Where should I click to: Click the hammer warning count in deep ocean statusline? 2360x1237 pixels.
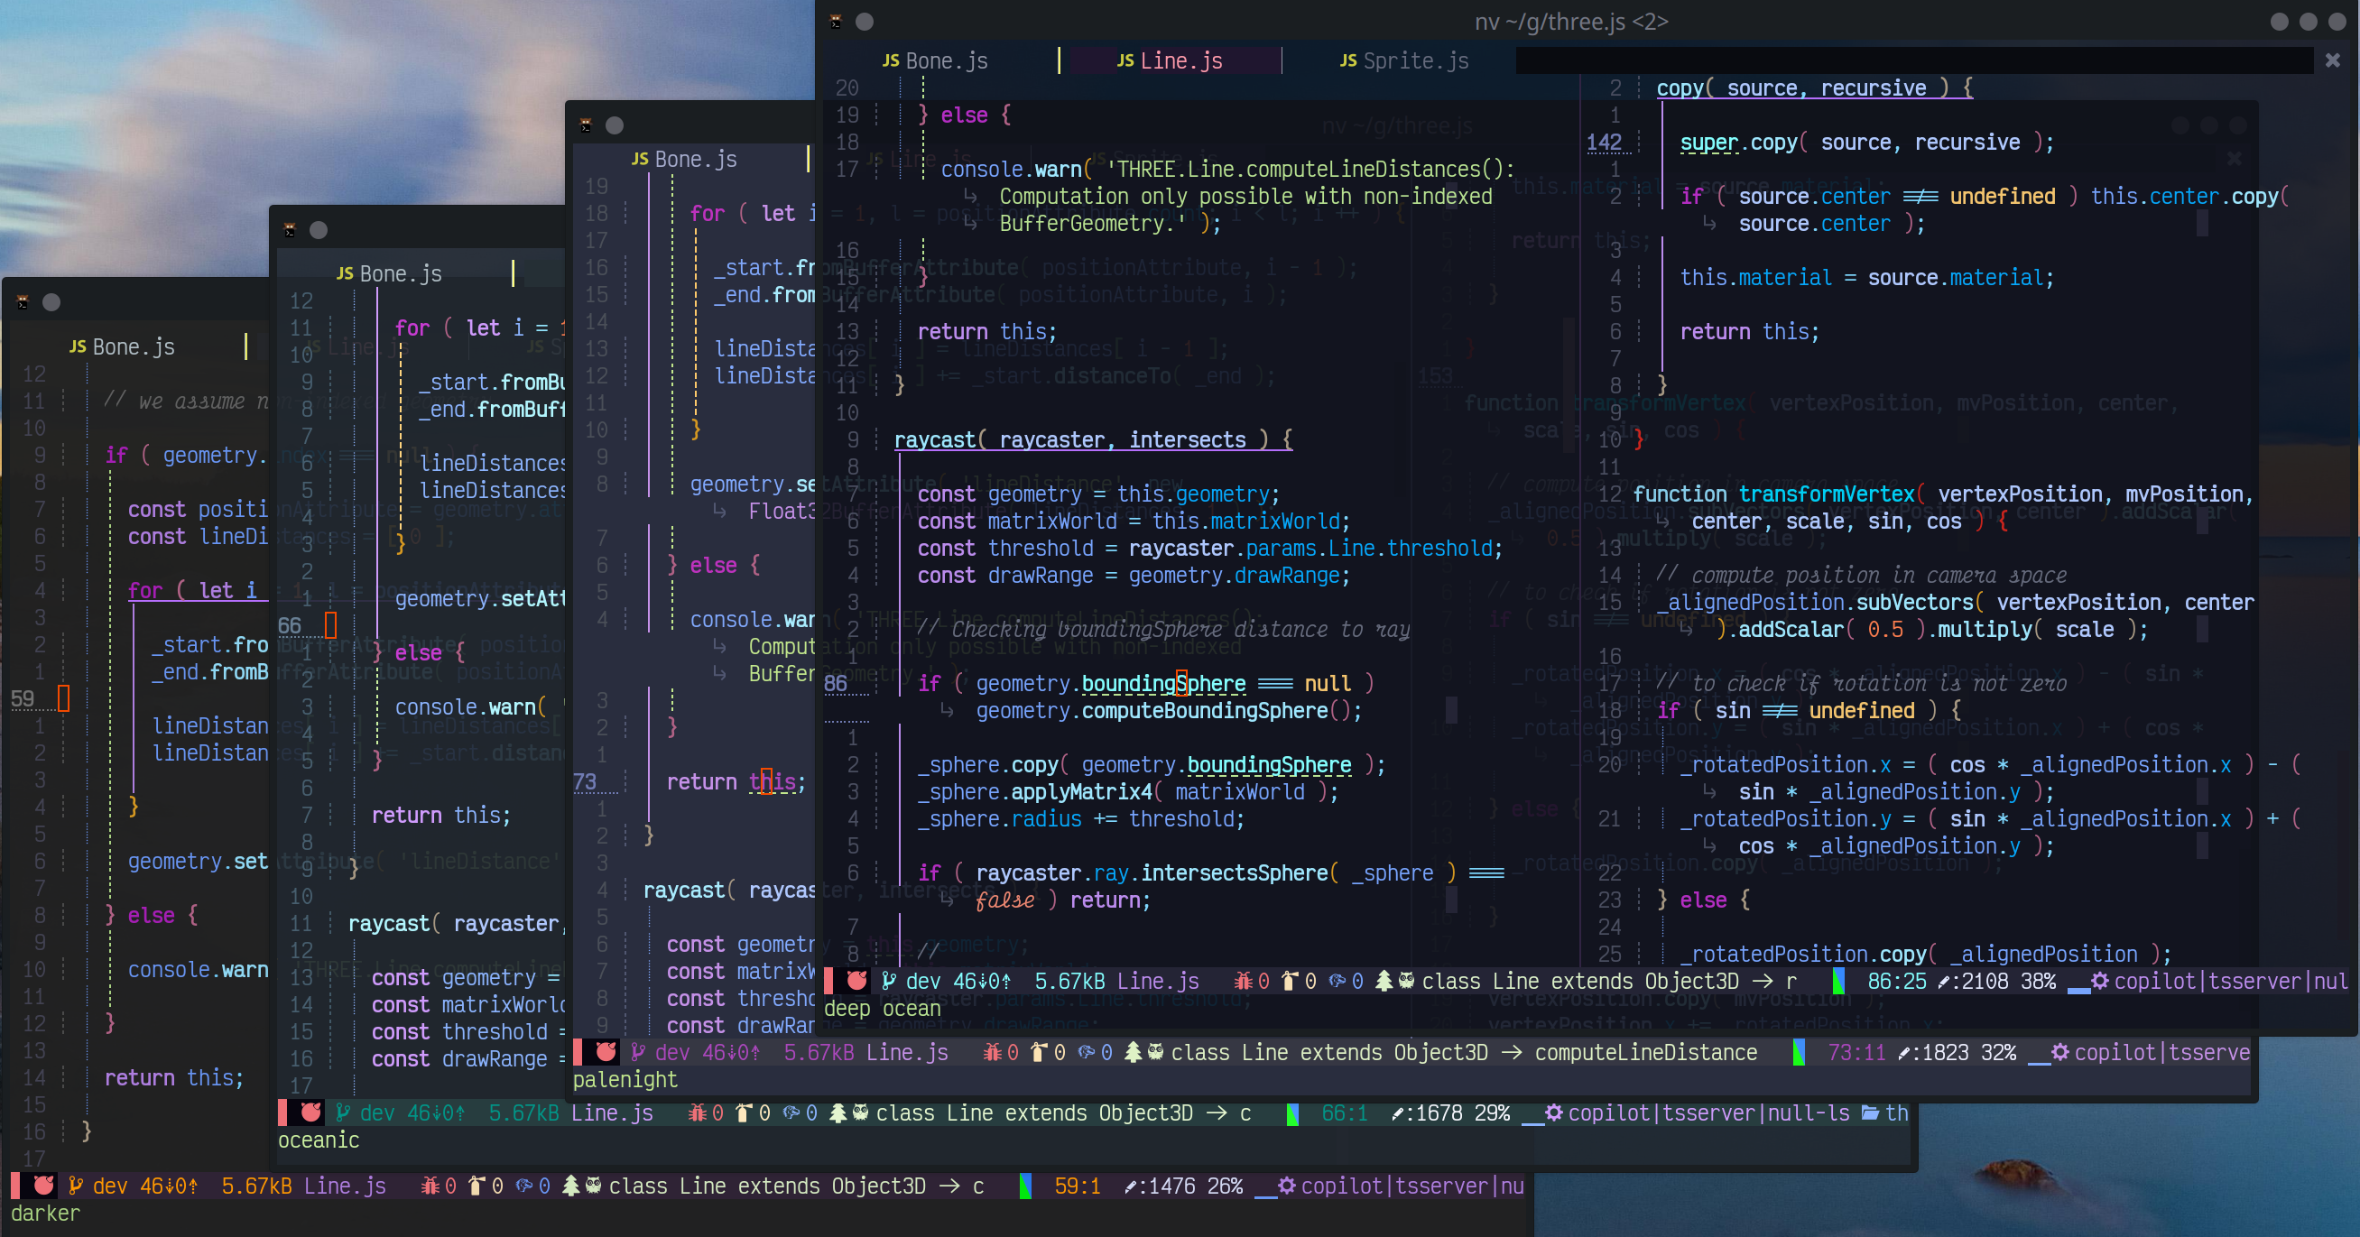1299,981
